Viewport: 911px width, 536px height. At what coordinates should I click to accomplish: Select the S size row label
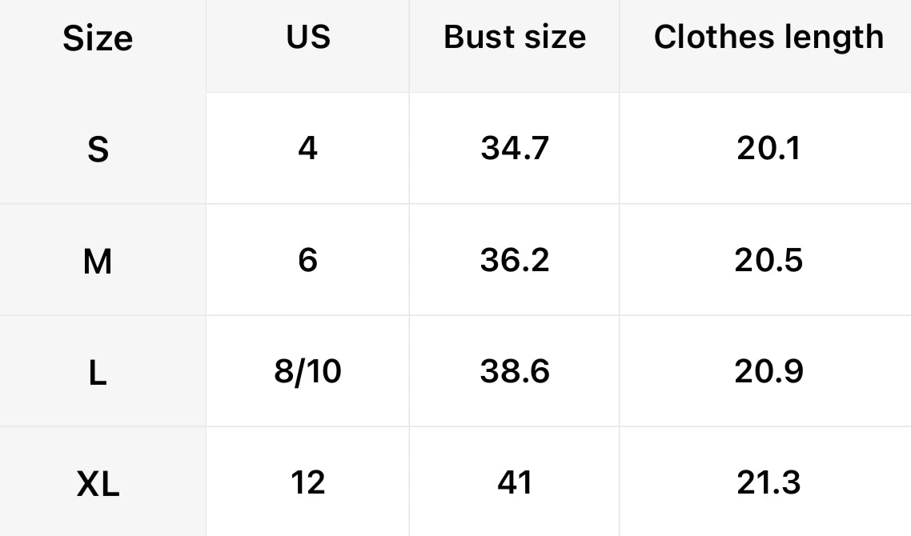98,149
